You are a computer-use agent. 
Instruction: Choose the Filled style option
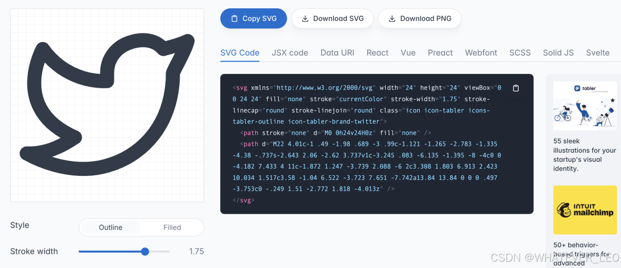(x=172, y=227)
